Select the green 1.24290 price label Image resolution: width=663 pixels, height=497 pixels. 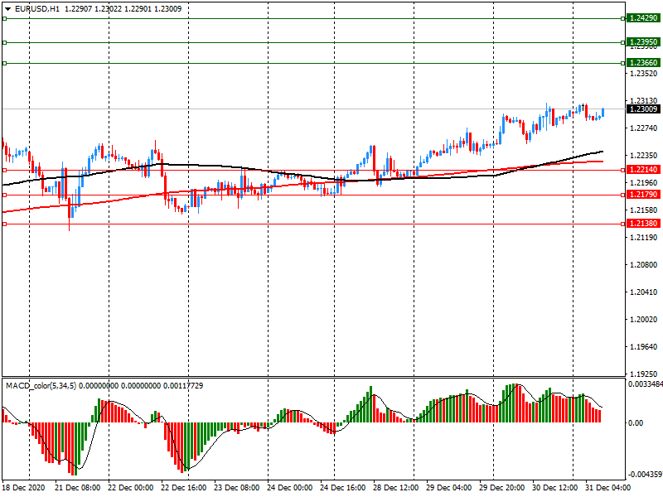coord(643,17)
